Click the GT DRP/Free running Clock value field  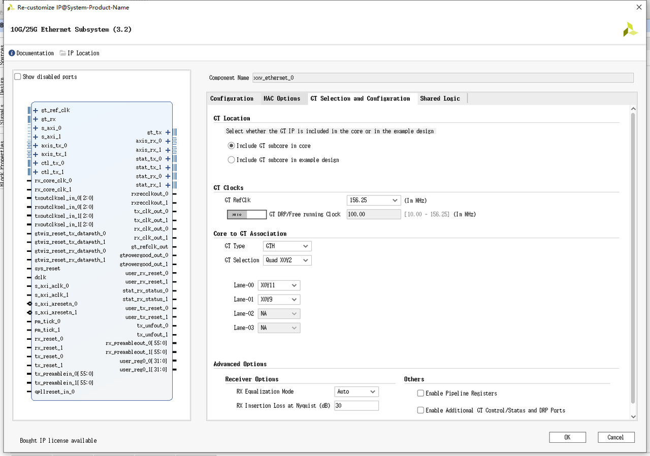[374, 214]
